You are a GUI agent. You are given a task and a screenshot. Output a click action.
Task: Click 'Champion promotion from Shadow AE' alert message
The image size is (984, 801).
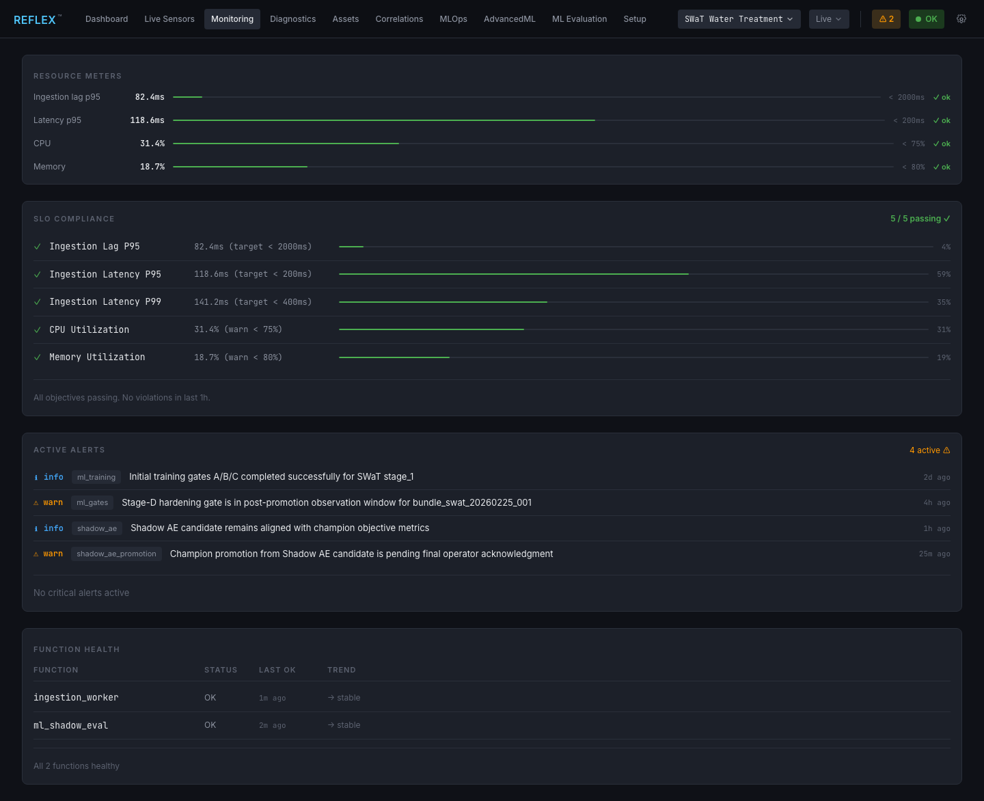(361, 554)
